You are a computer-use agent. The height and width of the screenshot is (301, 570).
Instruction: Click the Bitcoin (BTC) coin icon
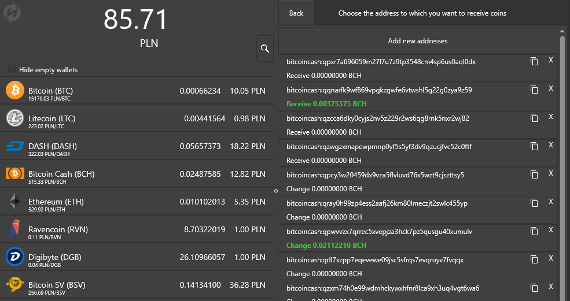point(15,90)
